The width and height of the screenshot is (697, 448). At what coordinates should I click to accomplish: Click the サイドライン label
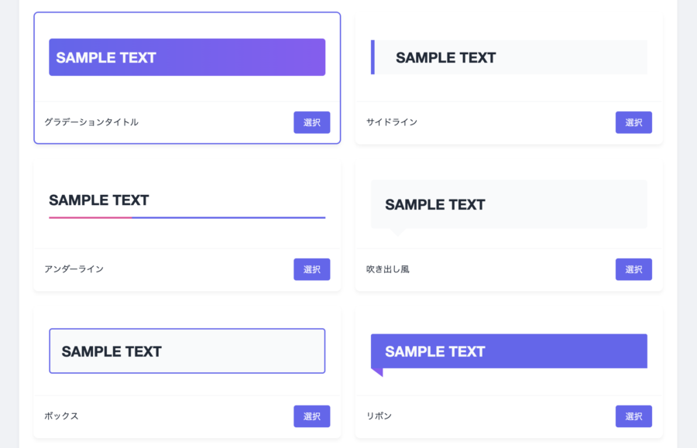click(x=392, y=122)
